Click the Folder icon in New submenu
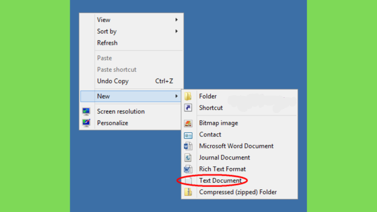 click(x=188, y=96)
